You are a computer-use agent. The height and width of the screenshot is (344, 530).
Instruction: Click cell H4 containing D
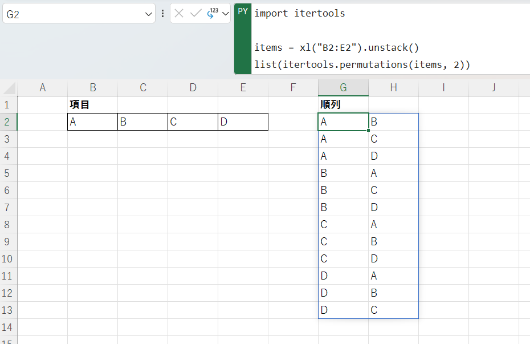[393, 156]
